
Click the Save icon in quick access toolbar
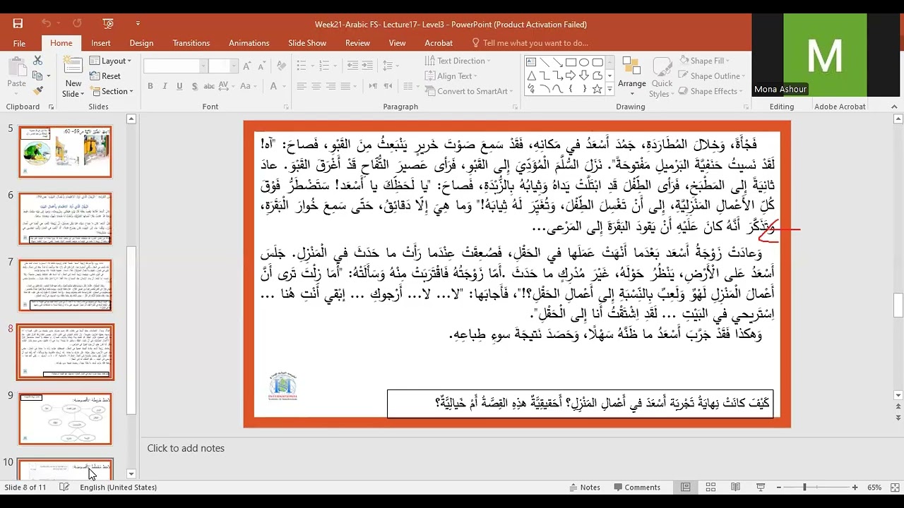tap(18, 23)
